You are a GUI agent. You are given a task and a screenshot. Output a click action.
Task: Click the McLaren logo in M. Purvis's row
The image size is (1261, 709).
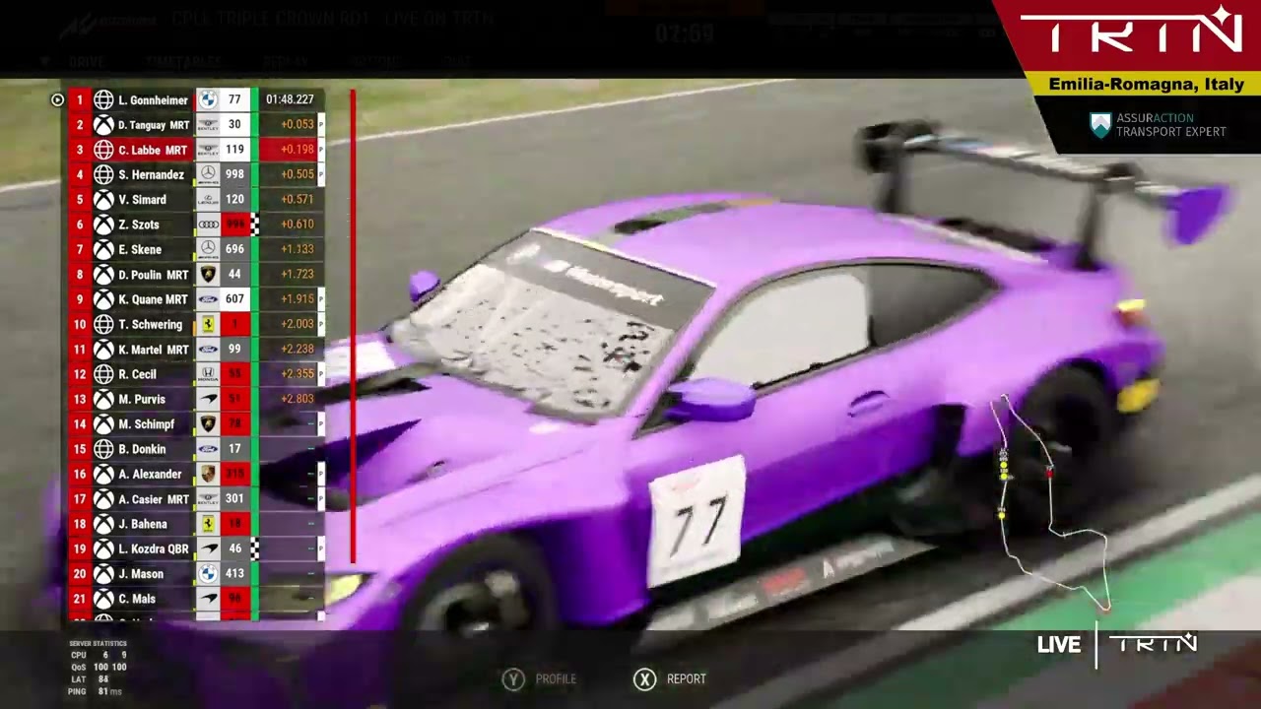[x=208, y=399]
